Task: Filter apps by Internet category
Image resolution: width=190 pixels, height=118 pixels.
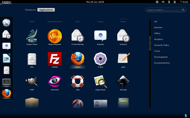Action: pyautogui.click(x=158, y=27)
